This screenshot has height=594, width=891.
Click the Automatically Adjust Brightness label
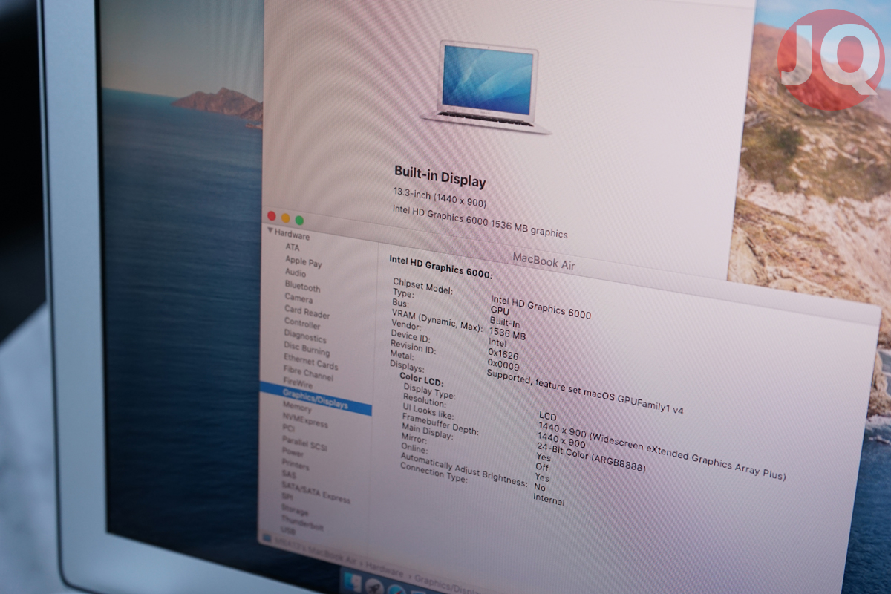463,469
